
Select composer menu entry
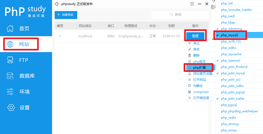(201, 92)
